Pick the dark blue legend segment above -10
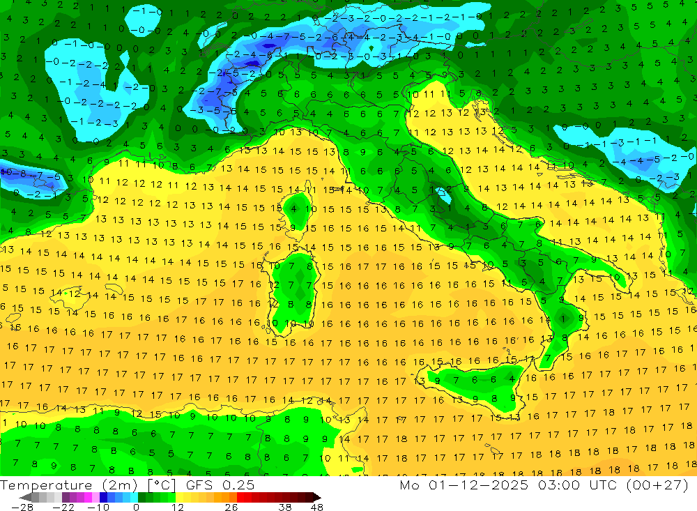 pyautogui.click(x=103, y=497)
